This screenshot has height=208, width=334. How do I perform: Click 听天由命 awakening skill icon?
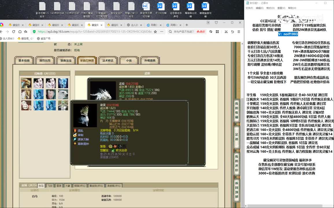point(113,150)
